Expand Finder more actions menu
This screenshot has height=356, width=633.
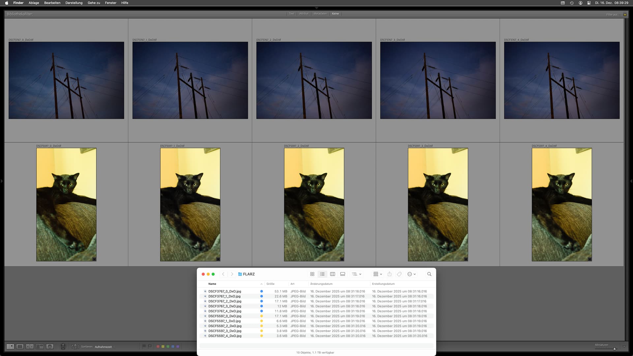(x=411, y=274)
